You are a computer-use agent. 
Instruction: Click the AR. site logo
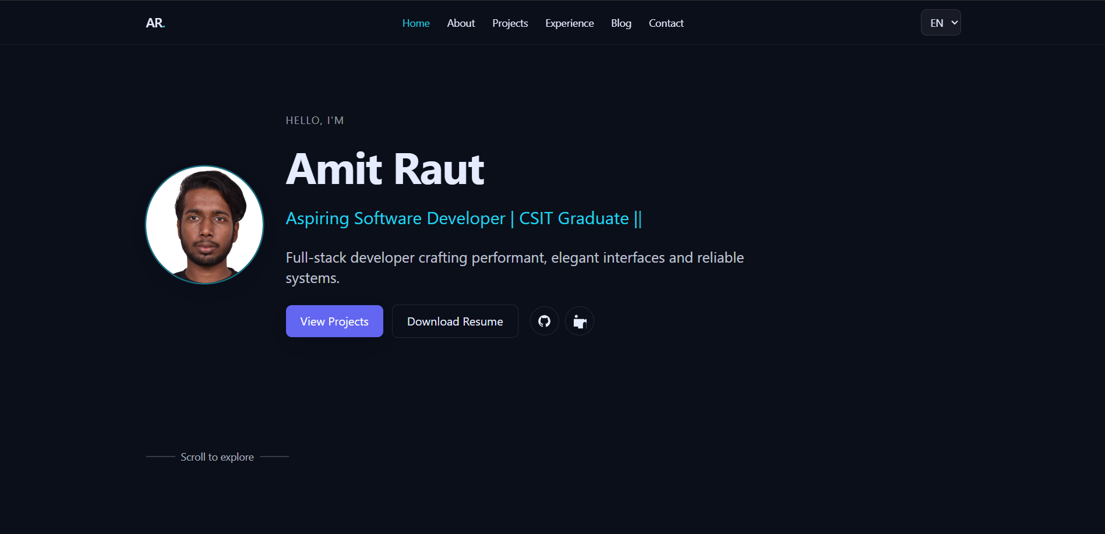click(x=156, y=23)
